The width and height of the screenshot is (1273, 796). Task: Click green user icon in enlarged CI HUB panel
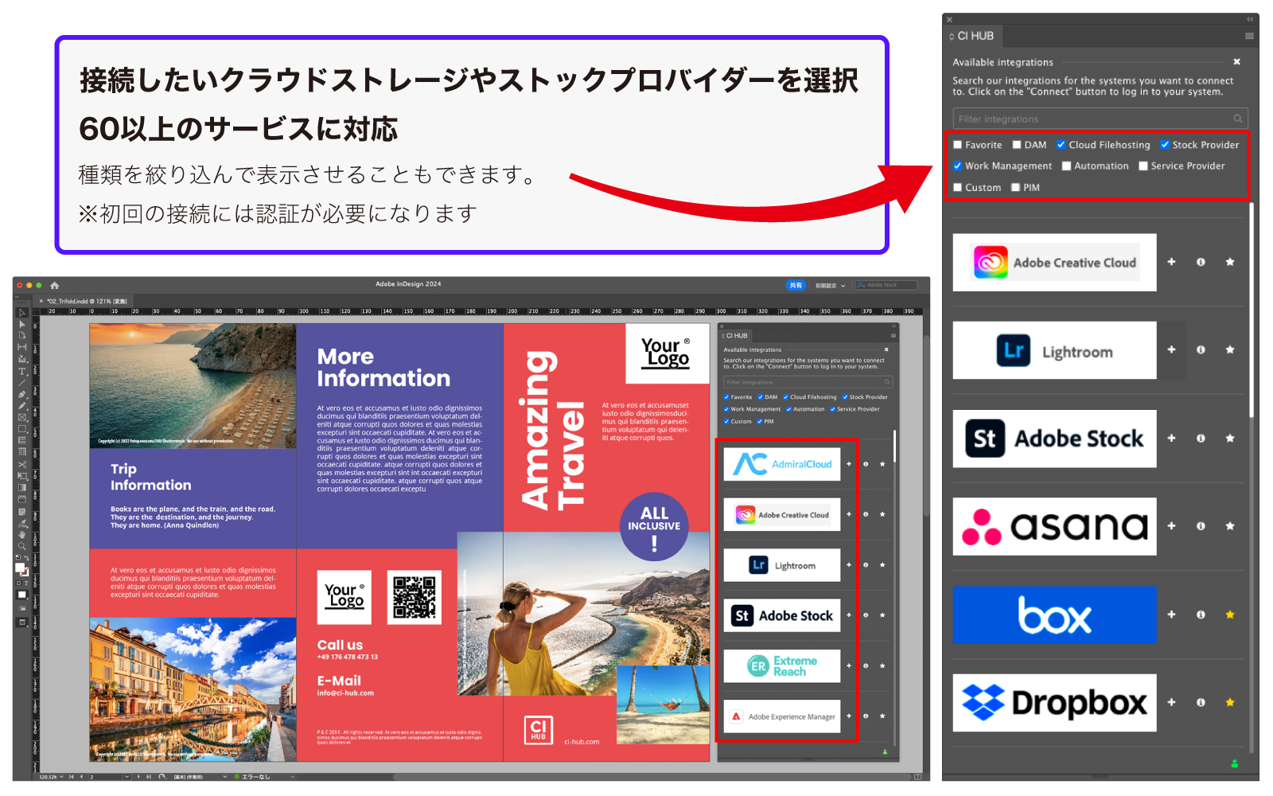(1235, 763)
